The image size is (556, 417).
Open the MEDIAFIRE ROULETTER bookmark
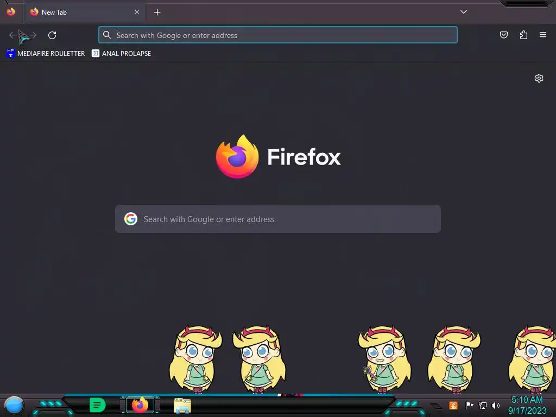click(x=46, y=54)
